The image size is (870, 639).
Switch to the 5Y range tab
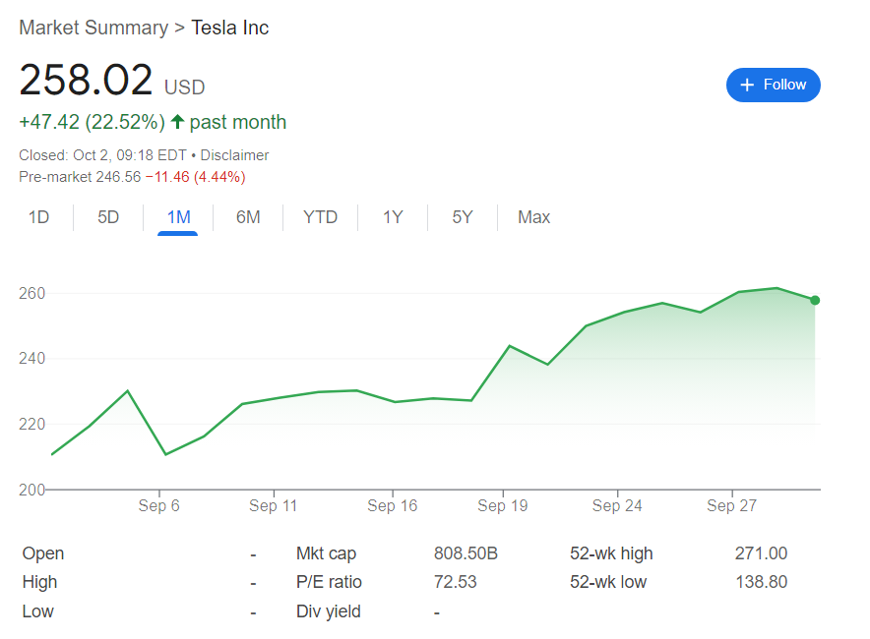[x=463, y=217]
